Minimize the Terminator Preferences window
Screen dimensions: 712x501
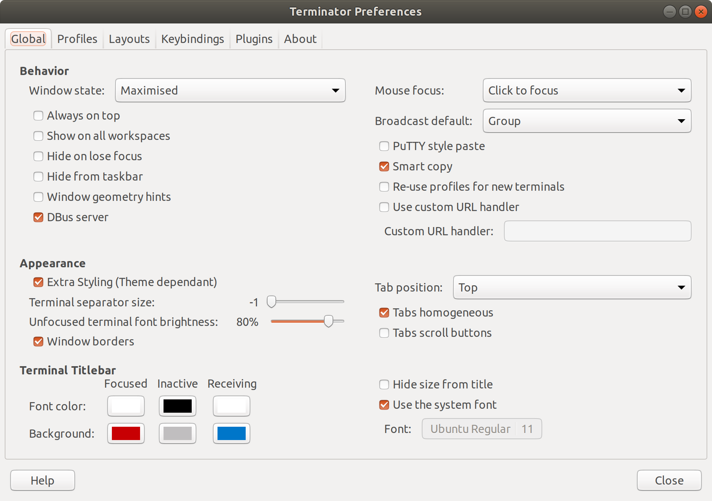[x=670, y=12]
